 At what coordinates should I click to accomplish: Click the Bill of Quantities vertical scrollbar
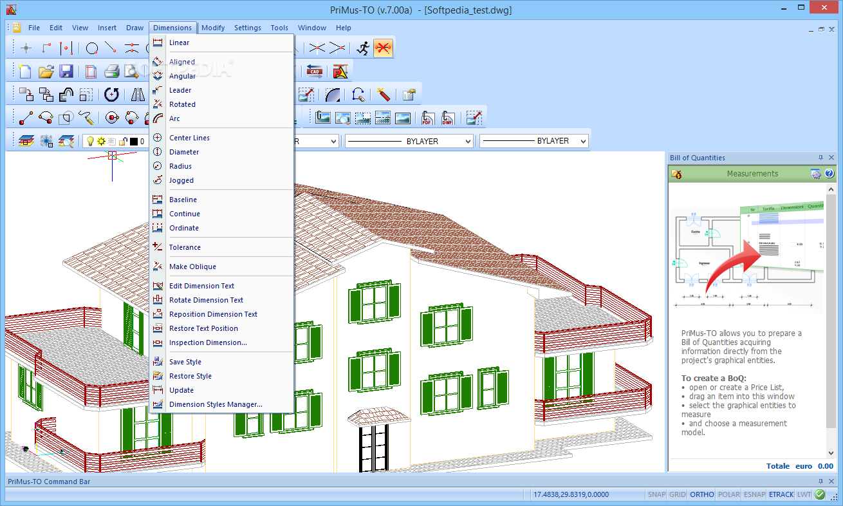pos(830,320)
